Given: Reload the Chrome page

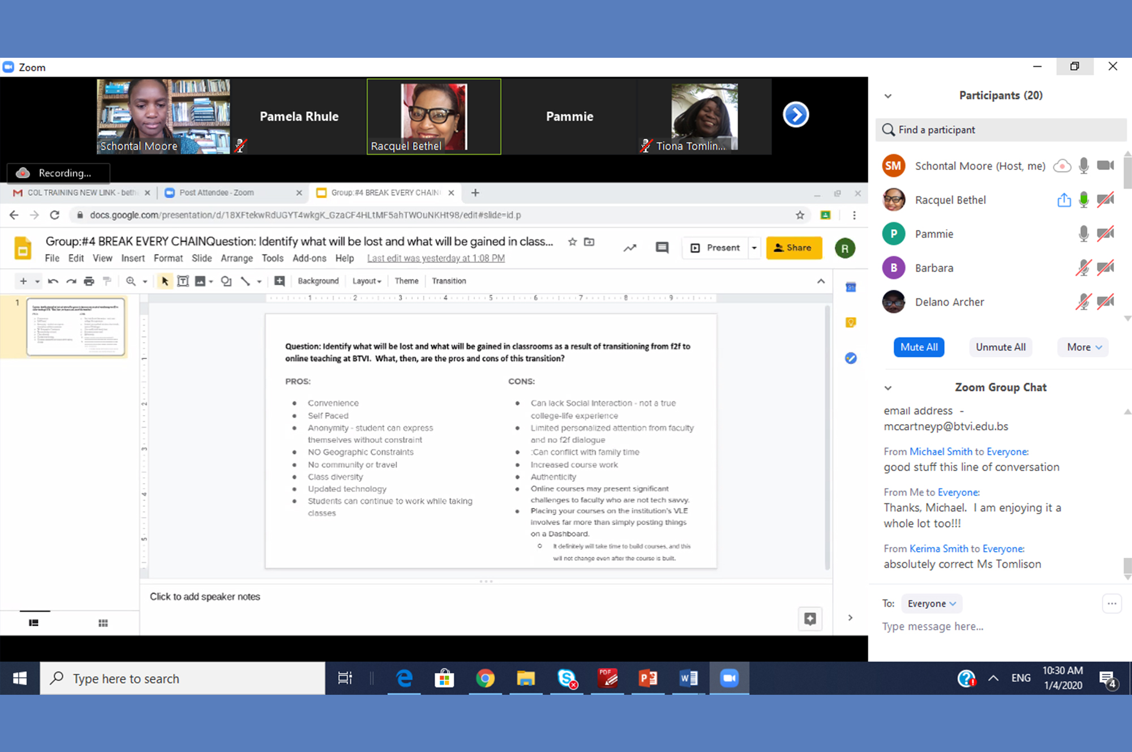Looking at the screenshot, I should coord(54,215).
